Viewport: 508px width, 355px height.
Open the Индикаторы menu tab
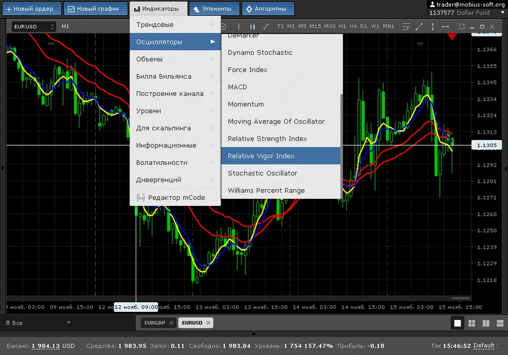158,9
